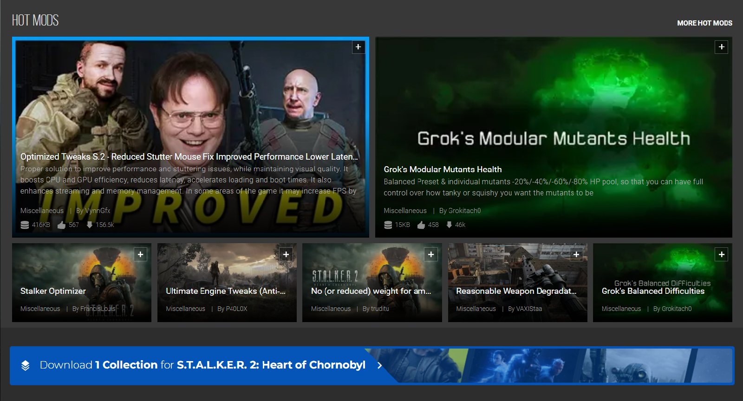The image size is (743, 401).
Task: Click thumbs-up icon on Optimized Tweaks mod
Action: 61,225
